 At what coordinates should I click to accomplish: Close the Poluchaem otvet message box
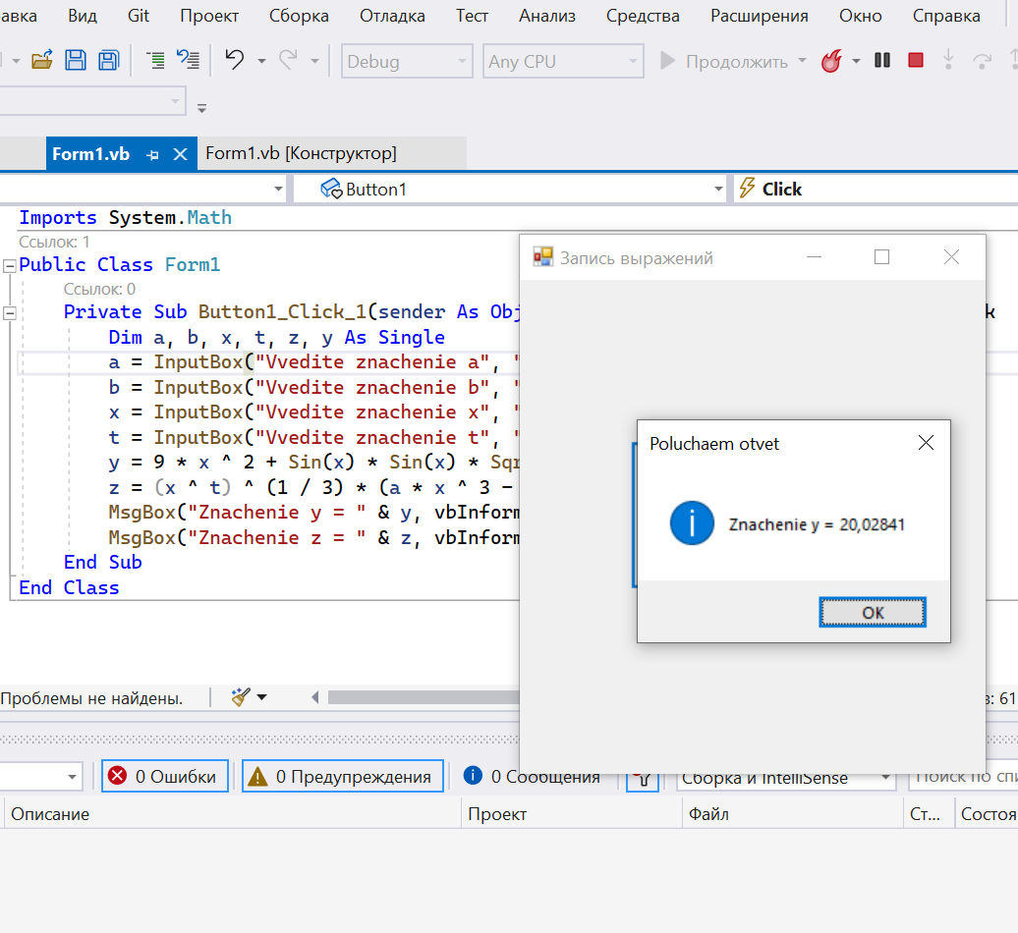(926, 443)
